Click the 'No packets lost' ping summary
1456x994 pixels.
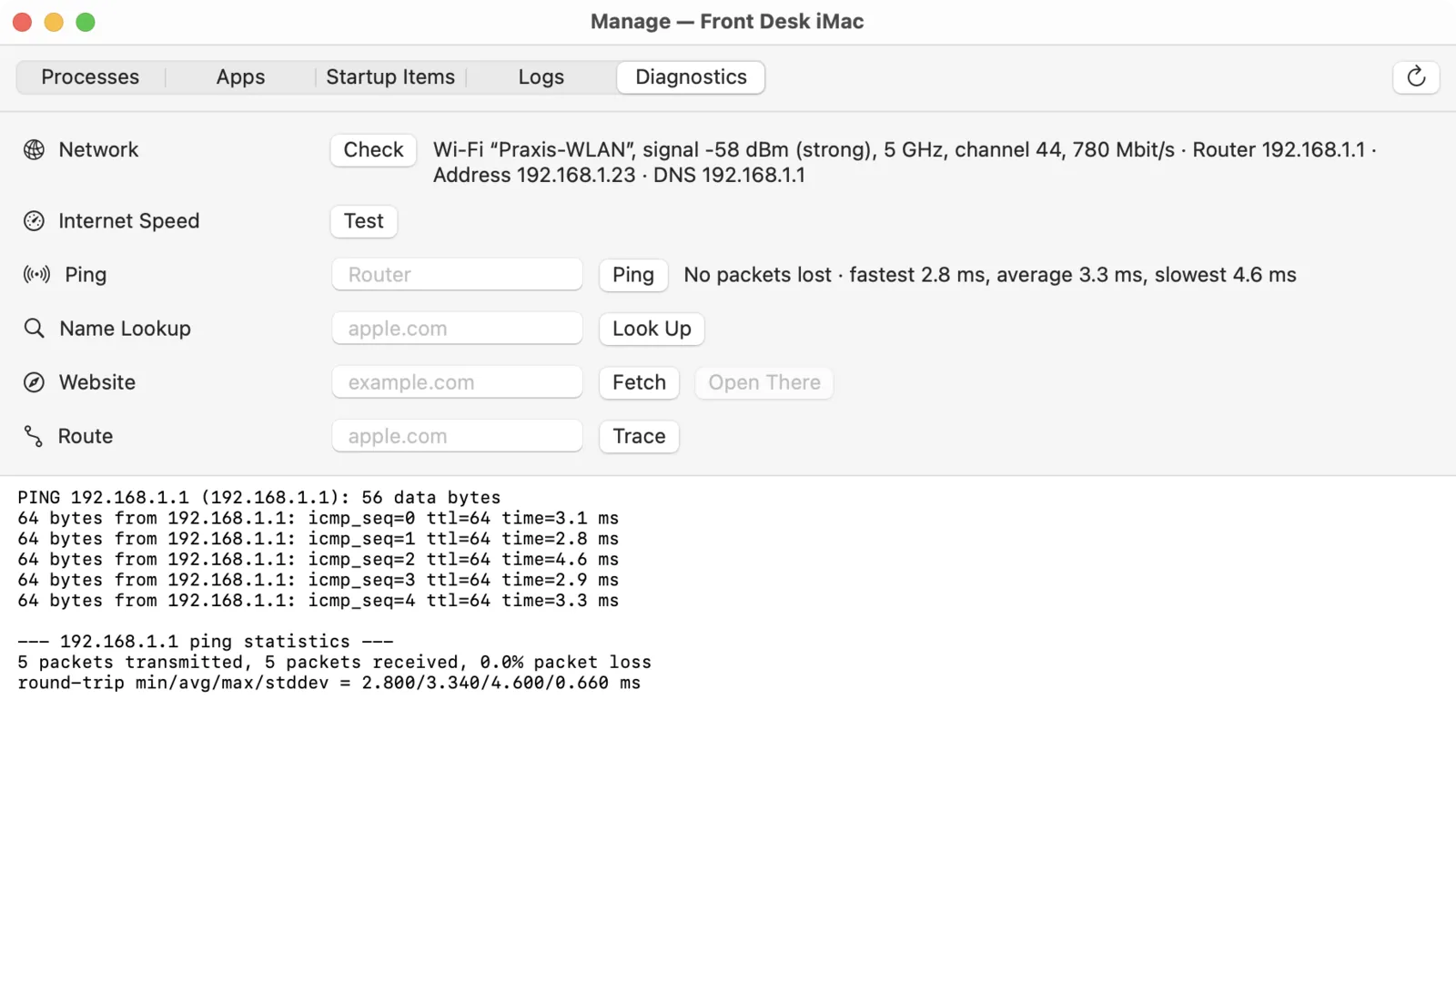[x=990, y=275]
